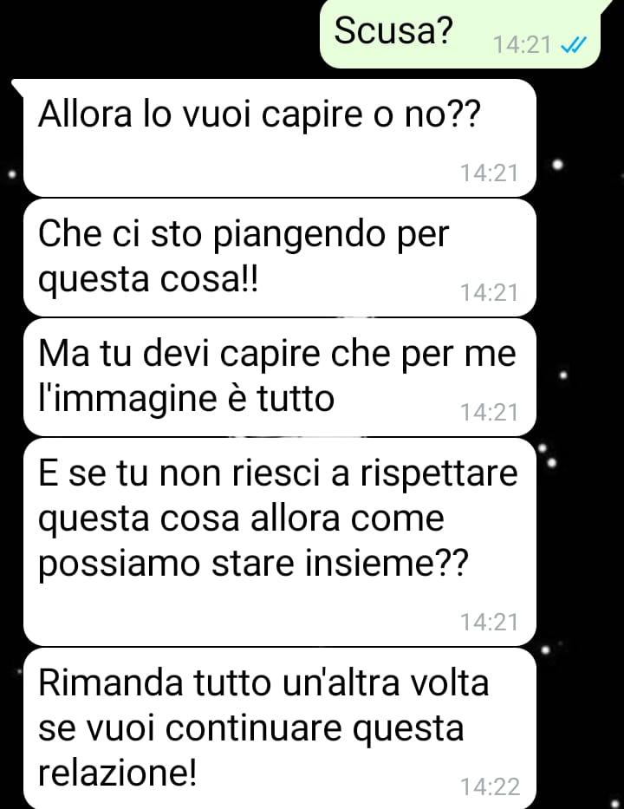Viewport: 624px width, 809px height.
Task: Select the 'E se tu non riesci a rispettare' message
Action: coord(280,542)
